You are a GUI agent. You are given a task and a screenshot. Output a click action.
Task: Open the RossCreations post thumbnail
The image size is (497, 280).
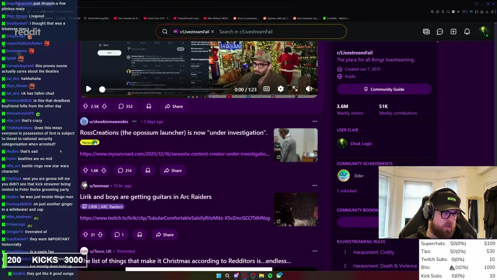coord(295,145)
